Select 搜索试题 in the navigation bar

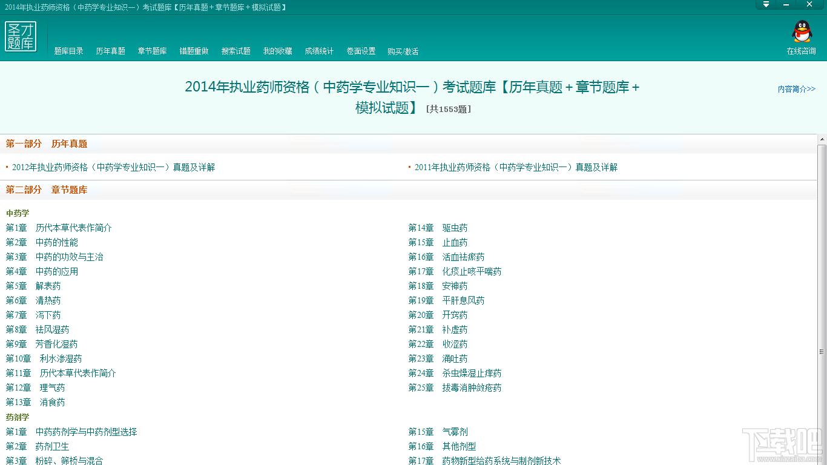[236, 51]
